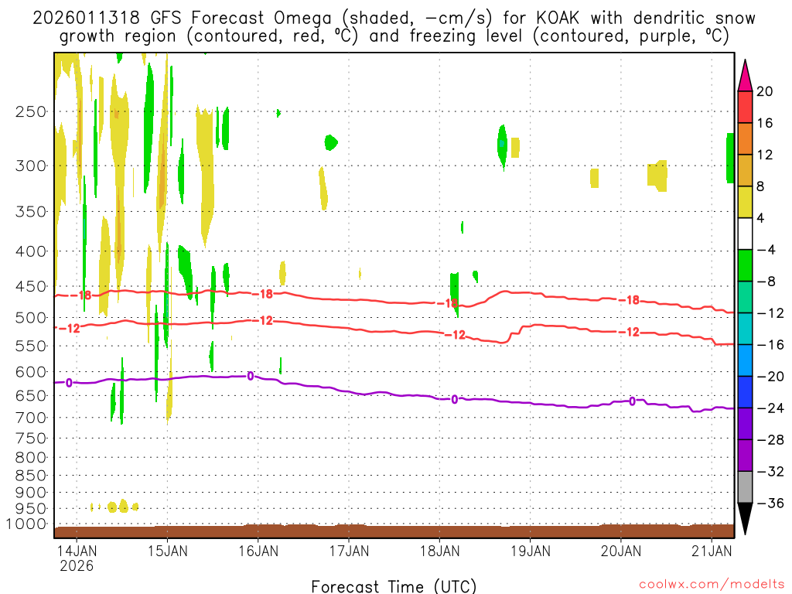This screenshot has height=594, width=792.
Task: Click the -12 contour label near 20JAN
Action: pos(630,332)
